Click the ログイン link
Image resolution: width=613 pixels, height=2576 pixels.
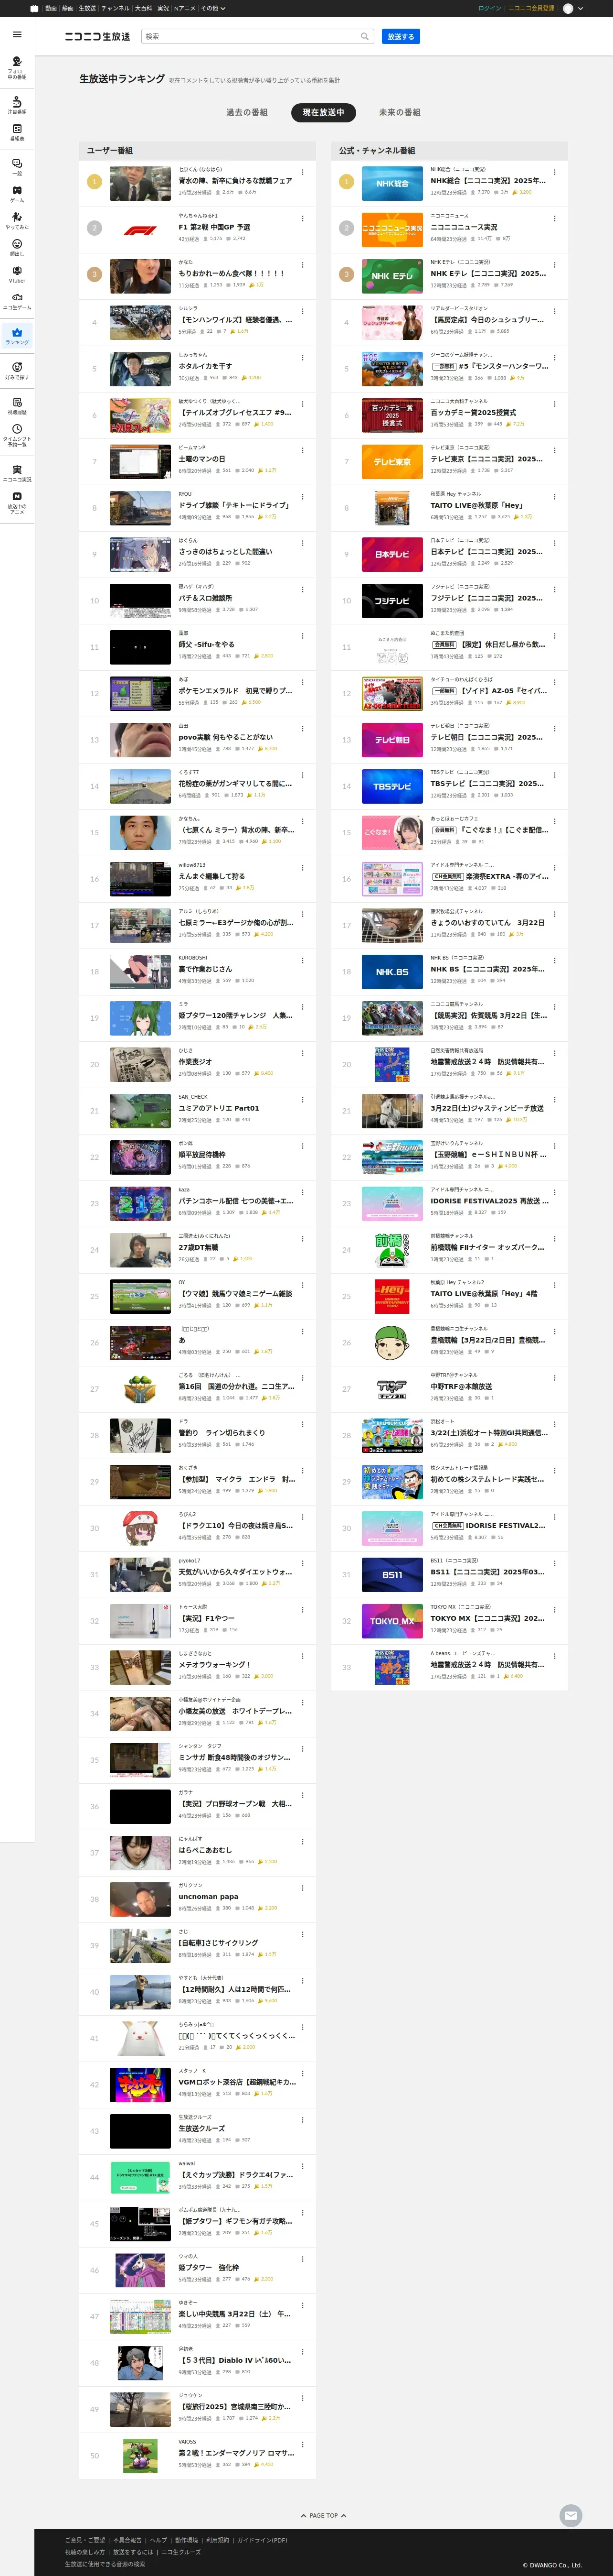point(489,8)
